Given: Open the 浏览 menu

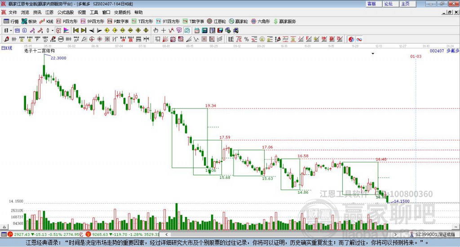Looking at the screenshot, I should [x=25, y=12].
